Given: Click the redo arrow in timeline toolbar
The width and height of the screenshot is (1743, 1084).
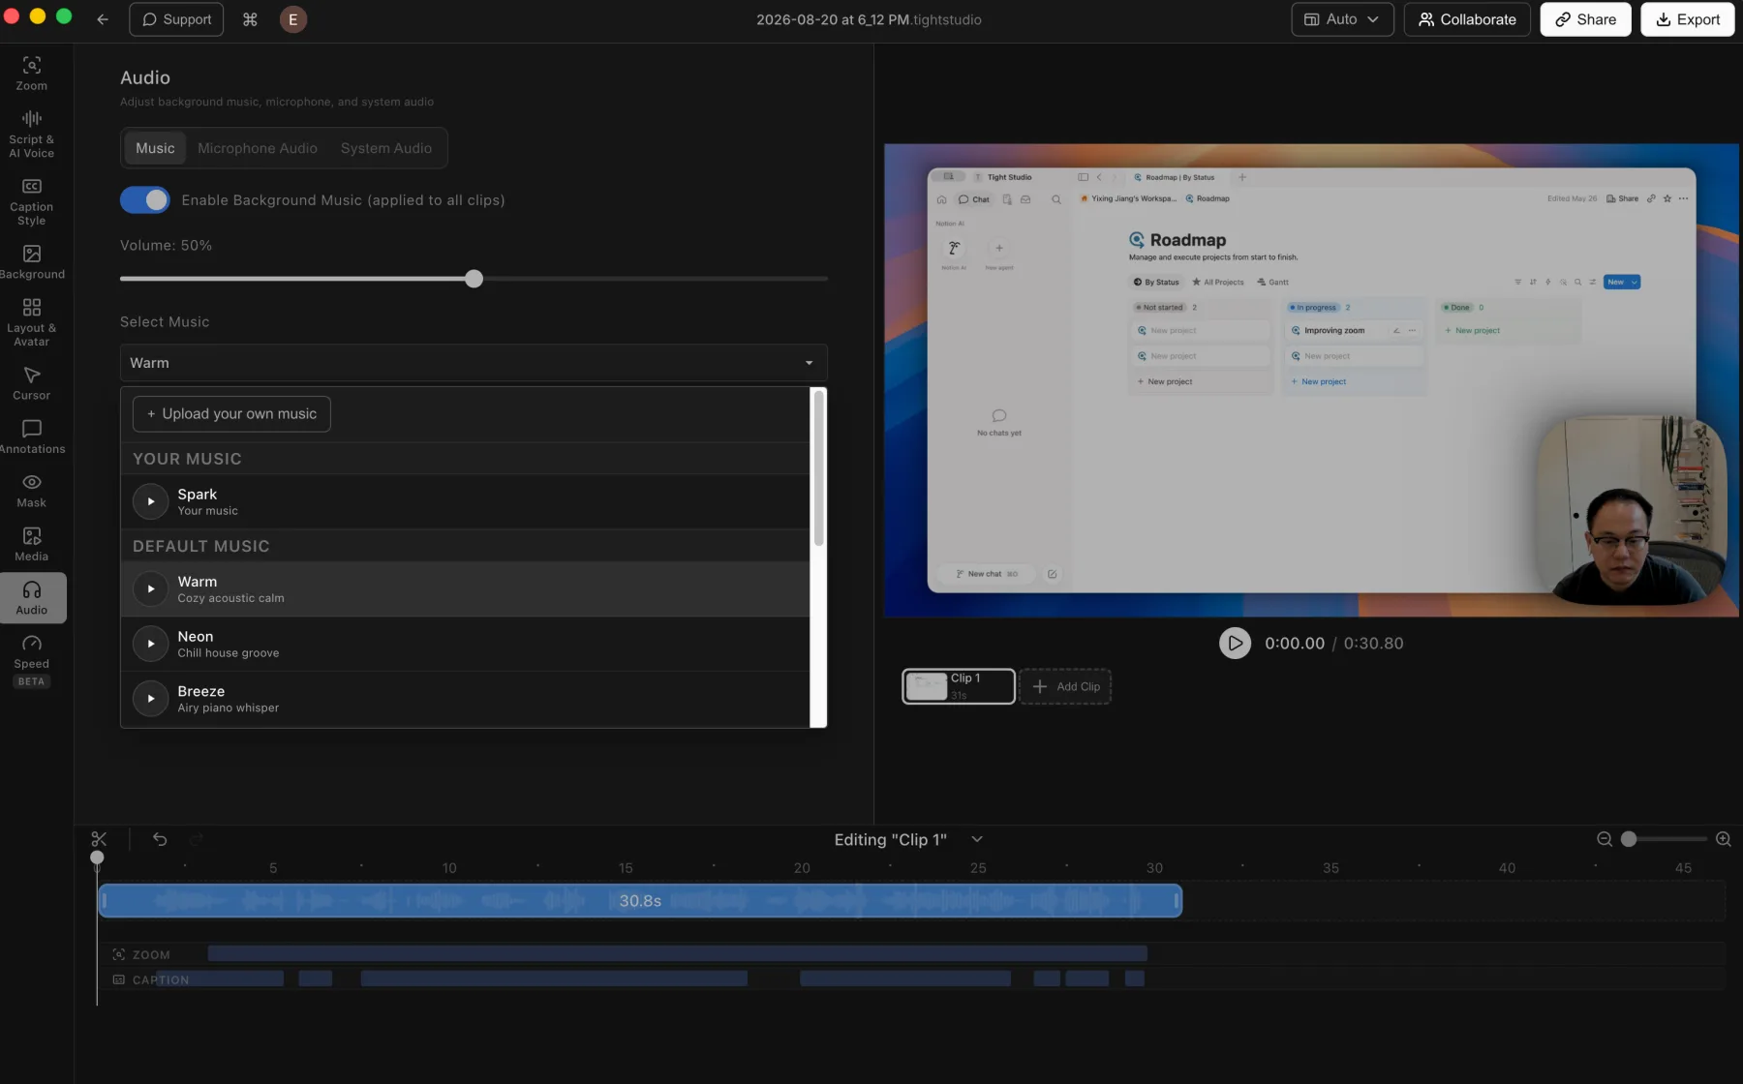Looking at the screenshot, I should click(197, 839).
